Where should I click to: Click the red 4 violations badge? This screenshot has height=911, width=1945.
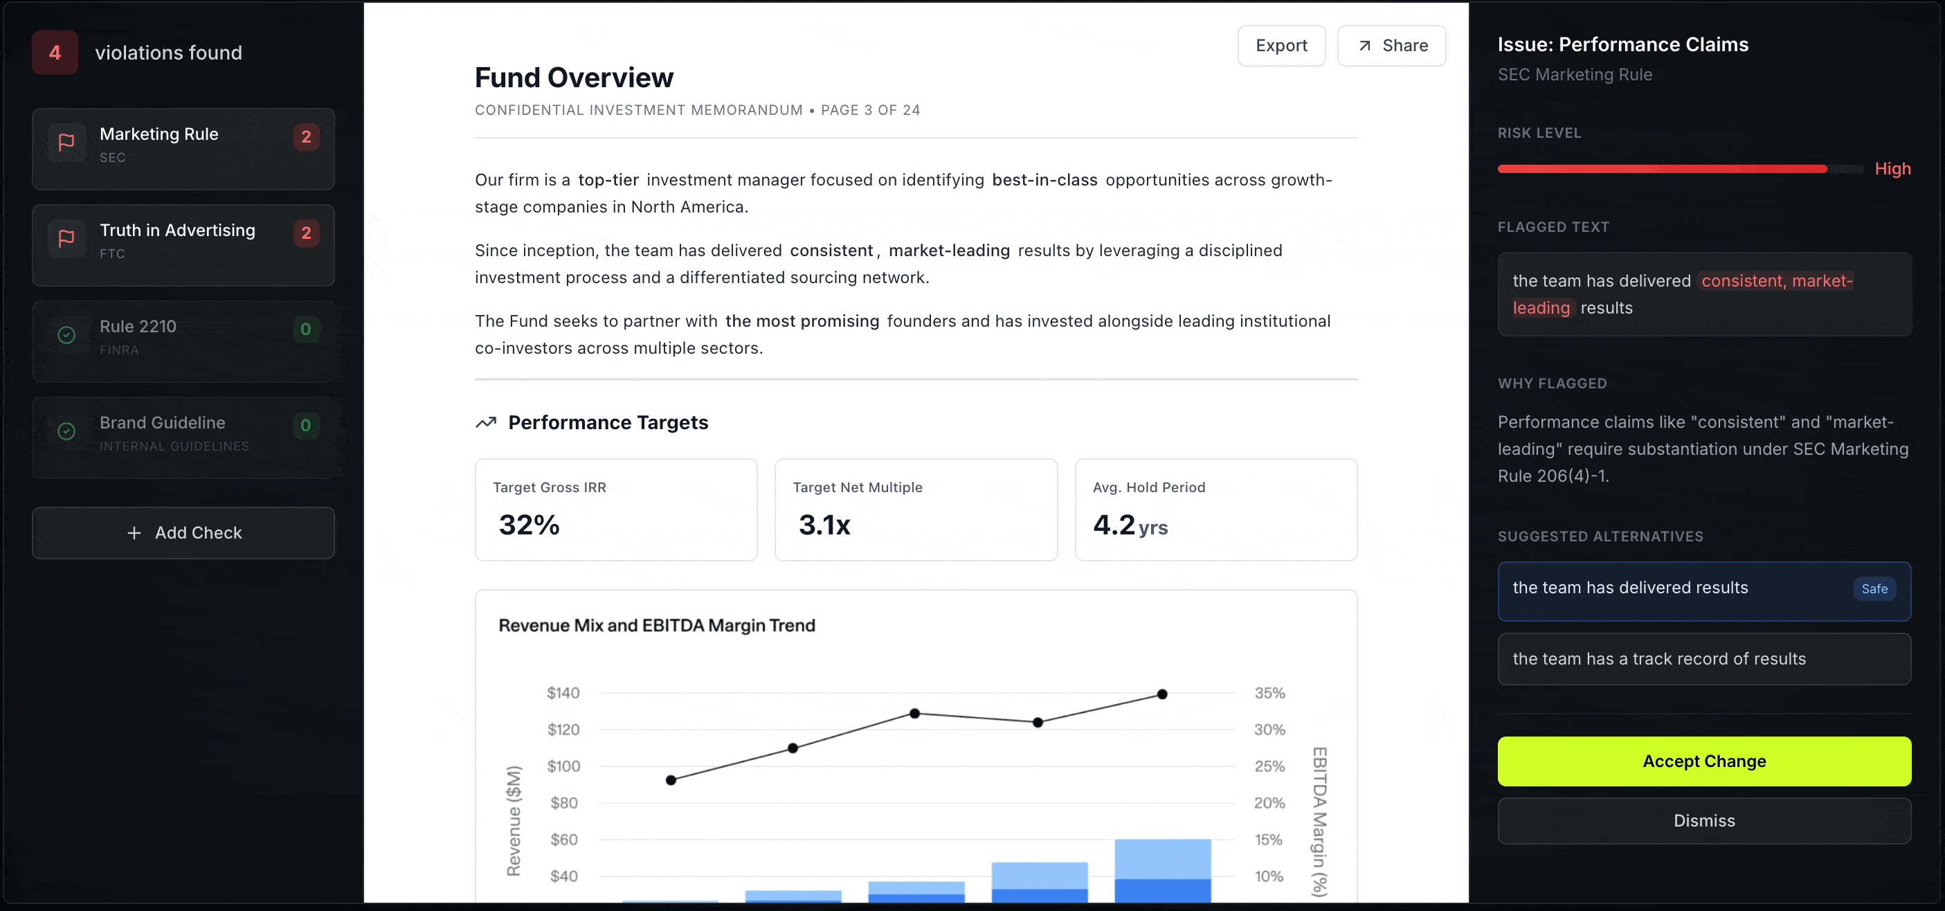point(55,53)
